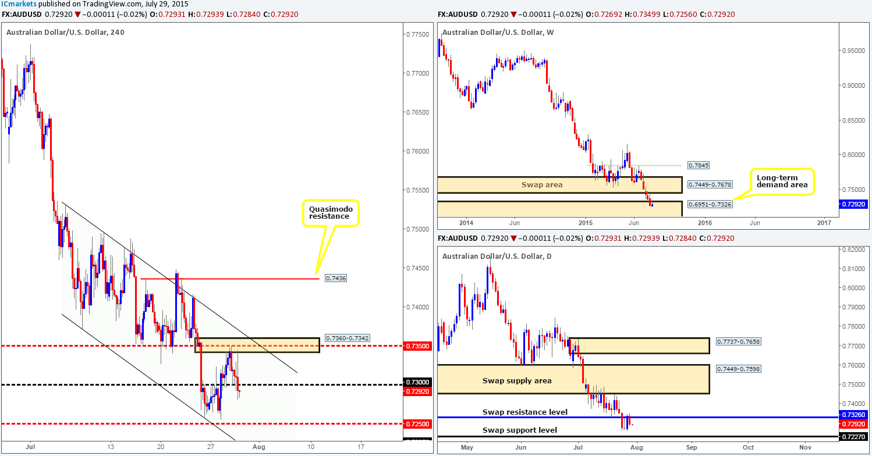Click the '2014' label on weekly time axis

(465, 222)
